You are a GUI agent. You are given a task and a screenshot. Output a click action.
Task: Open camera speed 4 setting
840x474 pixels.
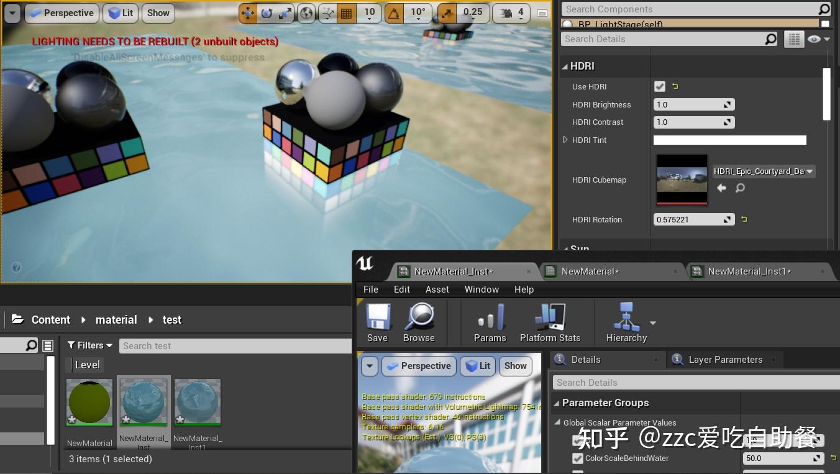[512, 13]
